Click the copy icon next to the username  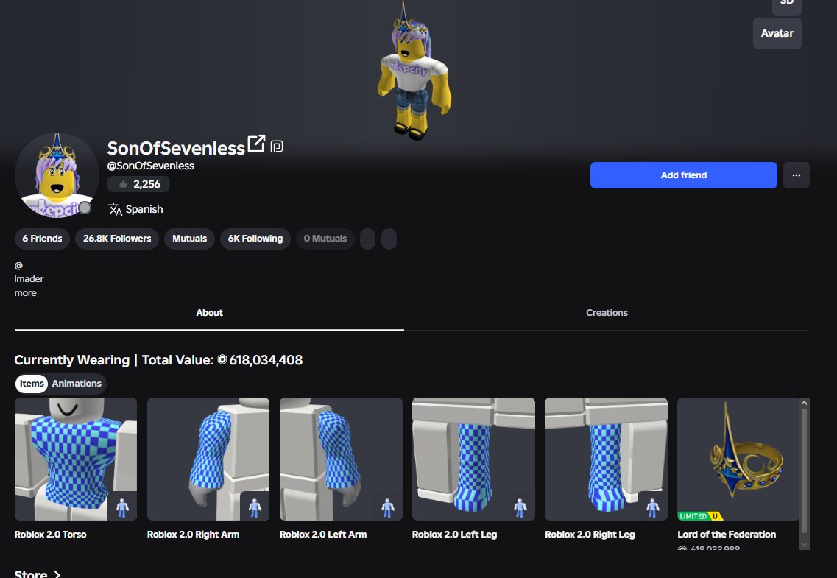click(277, 147)
